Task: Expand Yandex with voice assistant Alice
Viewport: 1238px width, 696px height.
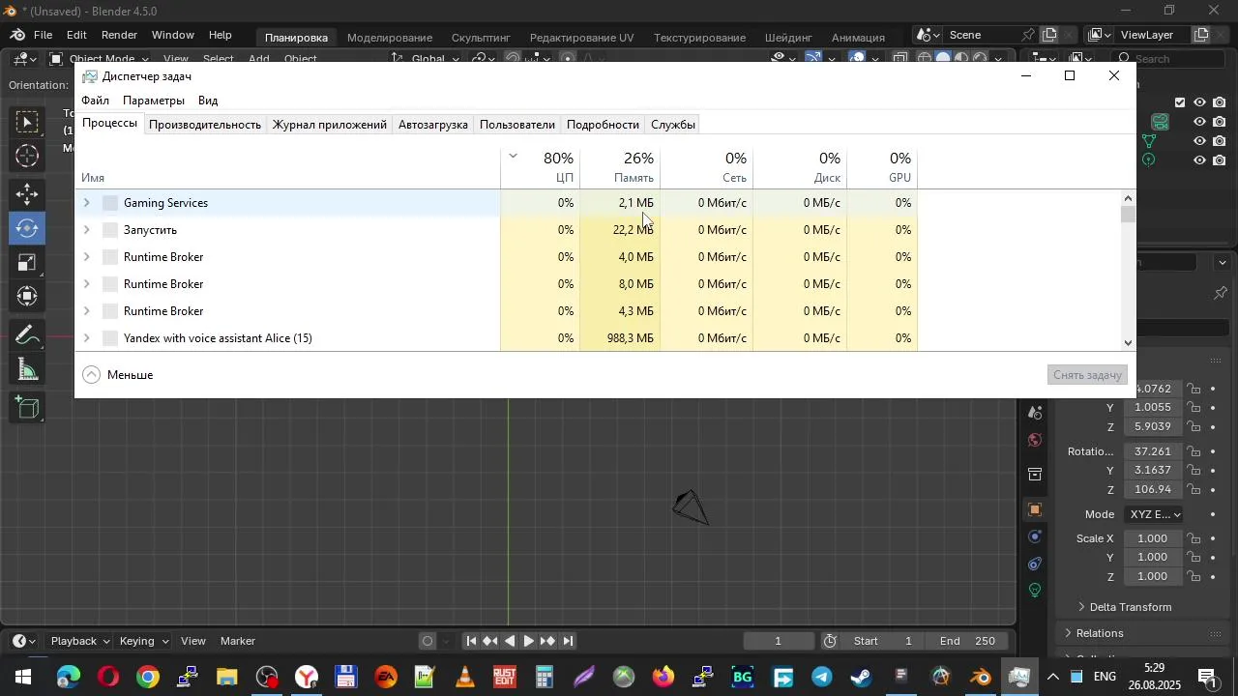Action: (x=87, y=338)
